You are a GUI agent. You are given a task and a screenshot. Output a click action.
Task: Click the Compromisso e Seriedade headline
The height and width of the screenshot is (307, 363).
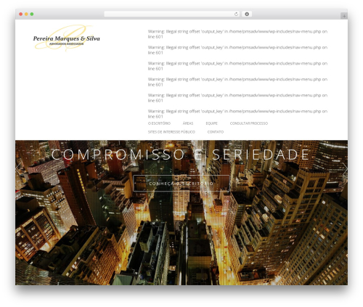[181, 155]
